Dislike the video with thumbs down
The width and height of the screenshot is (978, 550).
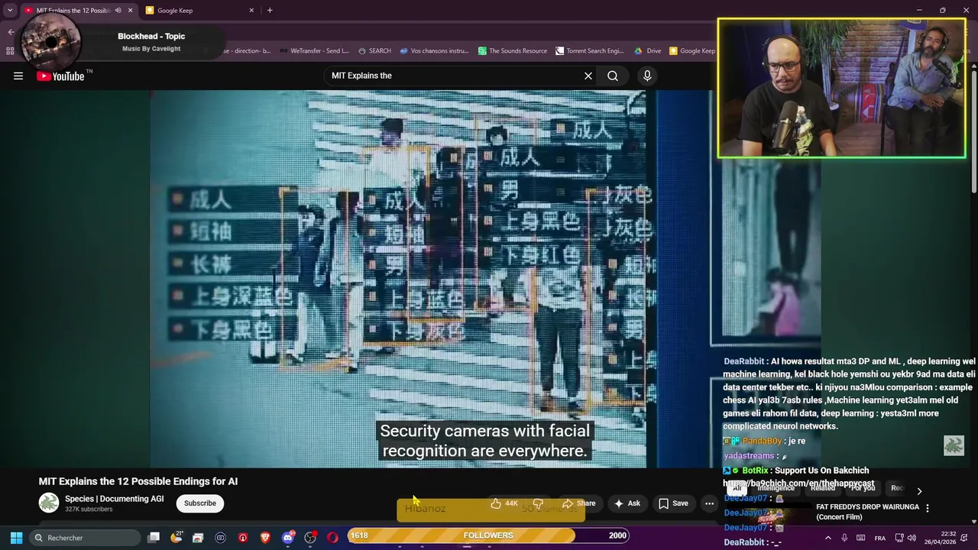[x=538, y=503]
